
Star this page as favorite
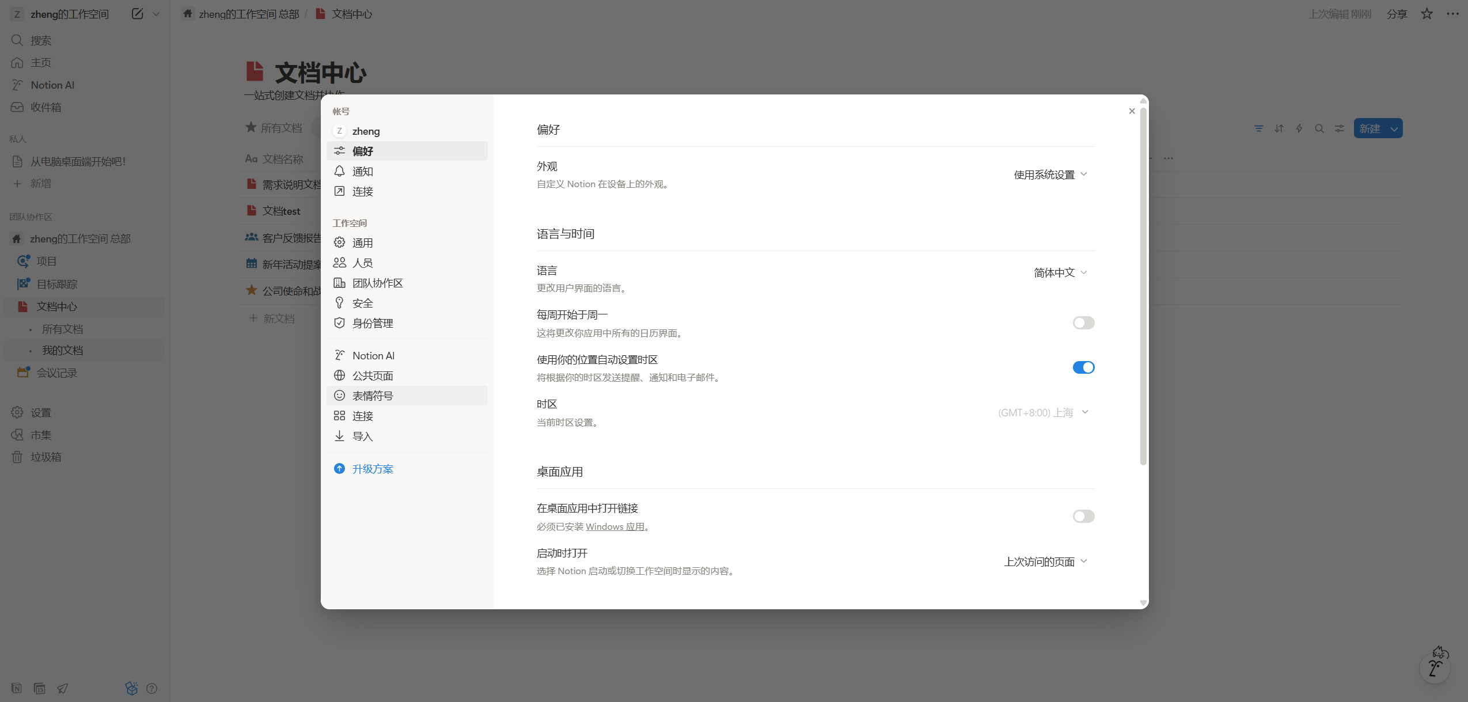[1427, 14]
